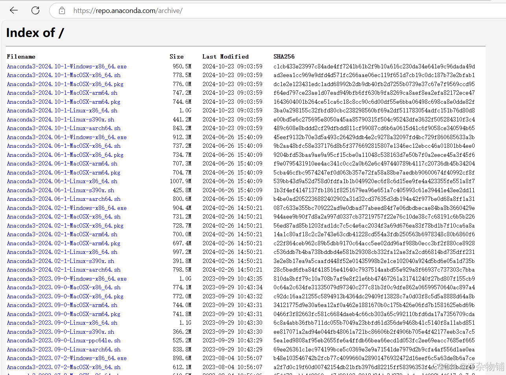
Task: Select the 950.5M size value
Action: (x=182, y=66)
